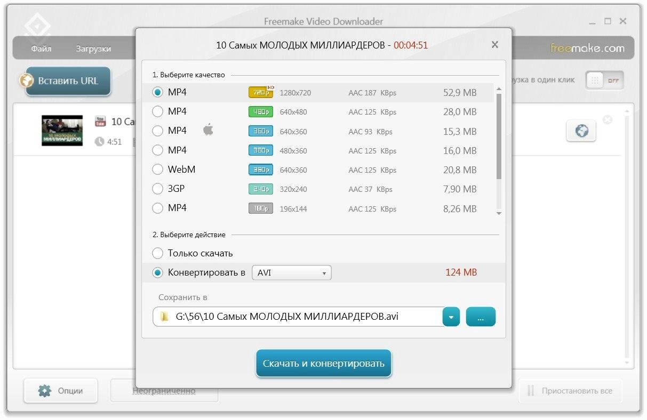Click the 180p grey quality badge
This screenshot has width=647, height=420.
click(261, 208)
